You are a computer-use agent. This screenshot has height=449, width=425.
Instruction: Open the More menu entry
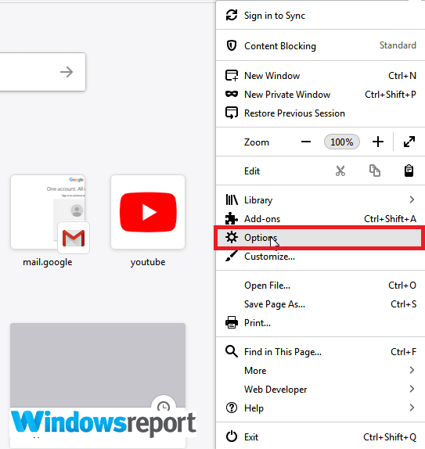tap(320, 370)
